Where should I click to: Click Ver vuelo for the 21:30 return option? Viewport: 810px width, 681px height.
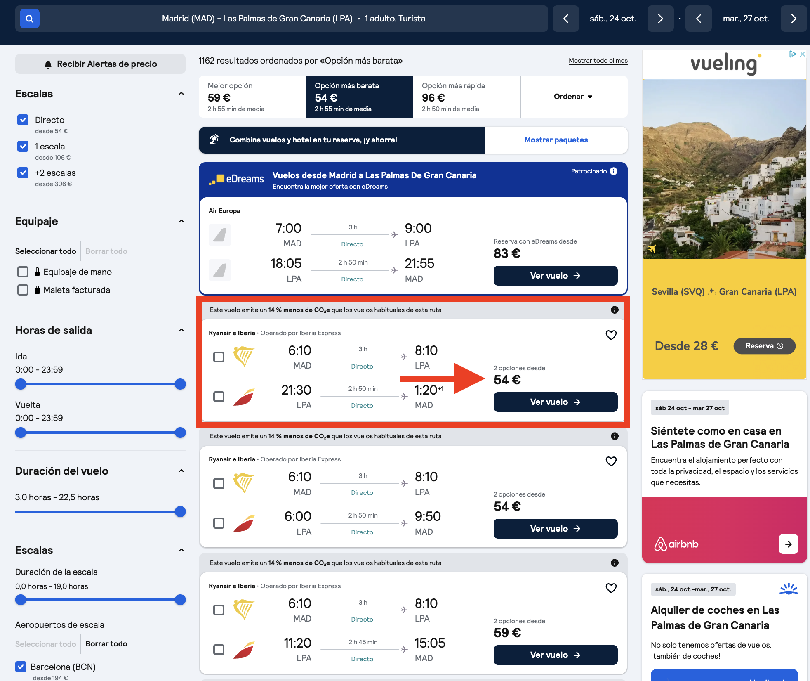click(556, 402)
